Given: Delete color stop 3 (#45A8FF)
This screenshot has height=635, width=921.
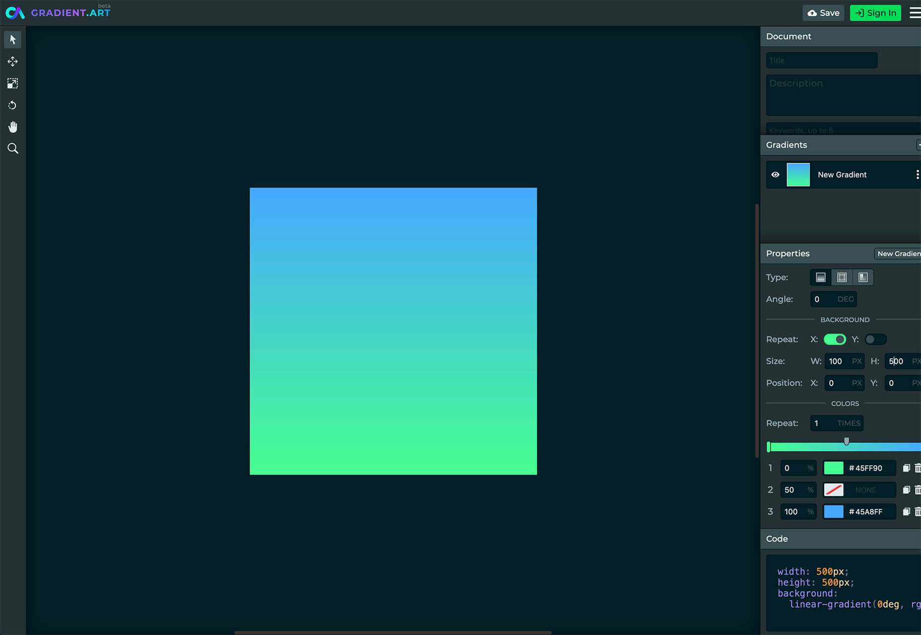Looking at the screenshot, I should (x=918, y=511).
